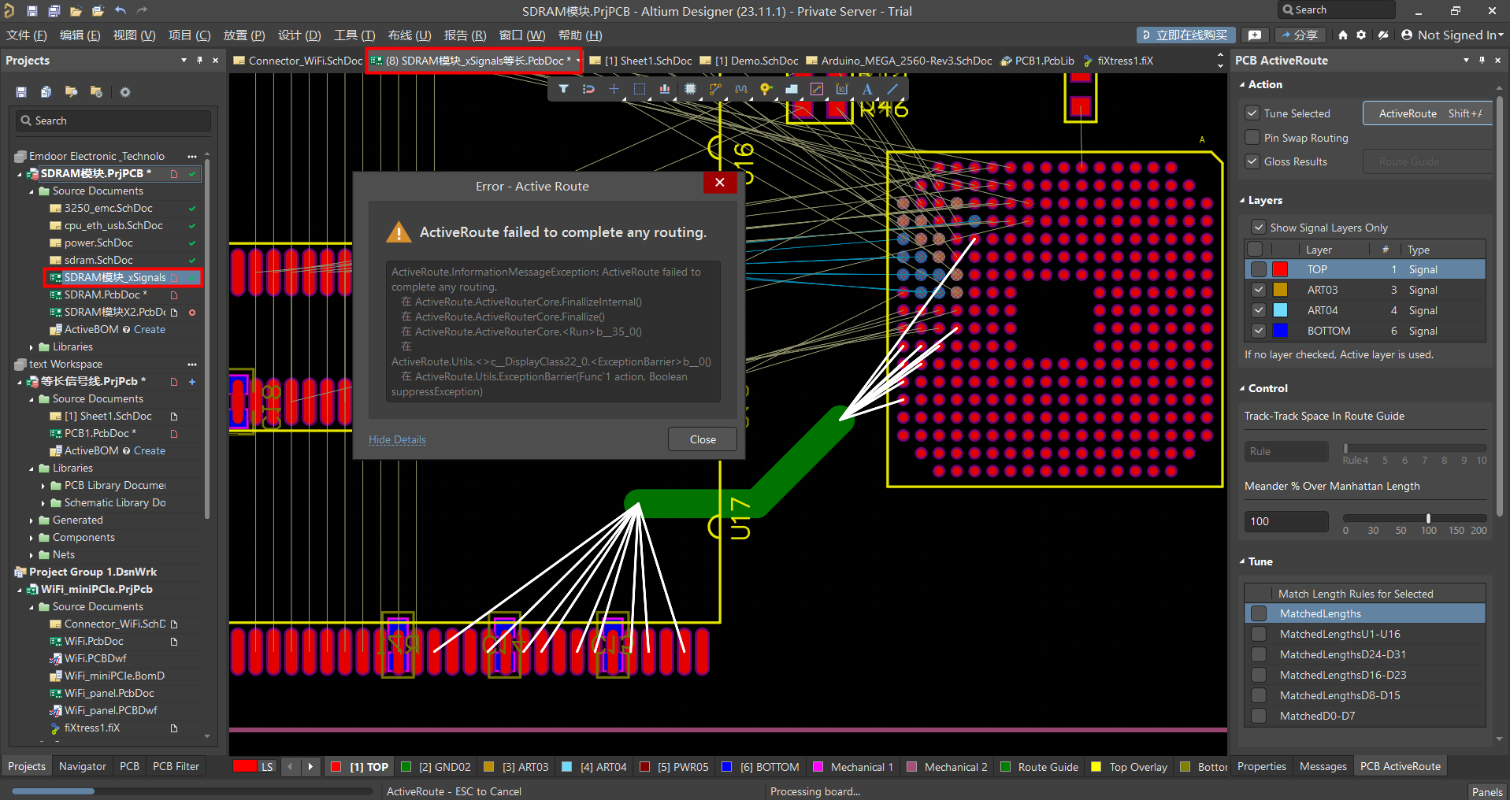Switch to the PCB1.PcbLib document tab

pyautogui.click(x=1044, y=61)
